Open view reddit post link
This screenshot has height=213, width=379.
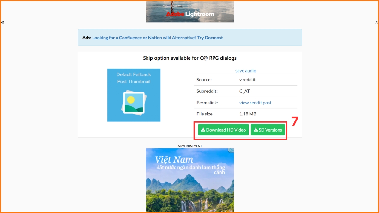coord(255,103)
